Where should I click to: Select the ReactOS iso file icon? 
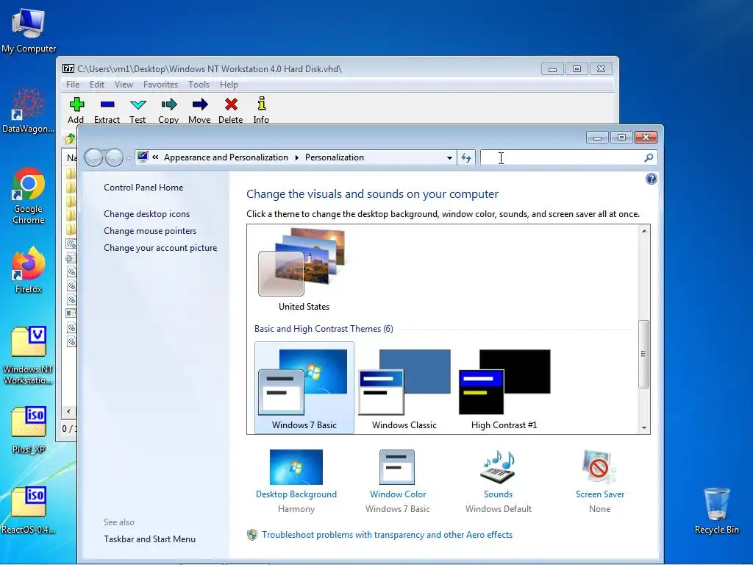pyautogui.click(x=29, y=511)
